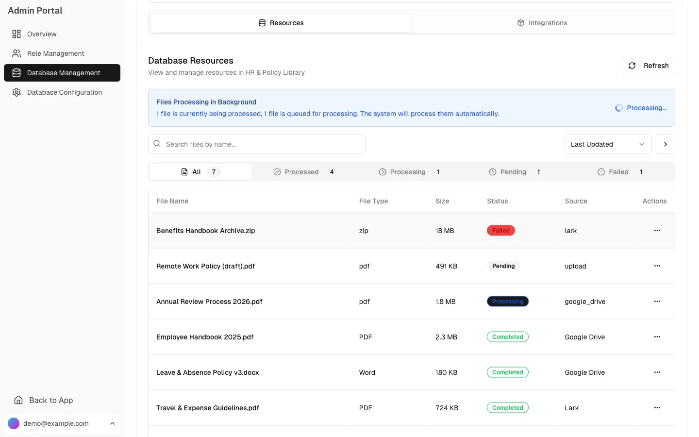Open actions menu for Leave & Absence Policy
This screenshot has height=437, width=699.
coord(657,372)
